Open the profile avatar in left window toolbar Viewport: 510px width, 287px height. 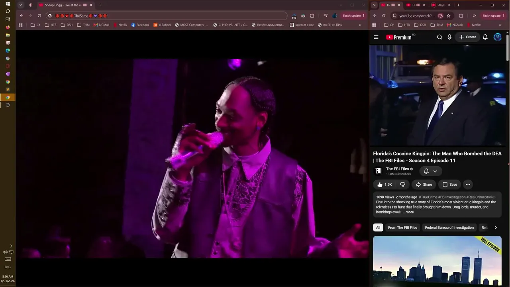(335, 16)
